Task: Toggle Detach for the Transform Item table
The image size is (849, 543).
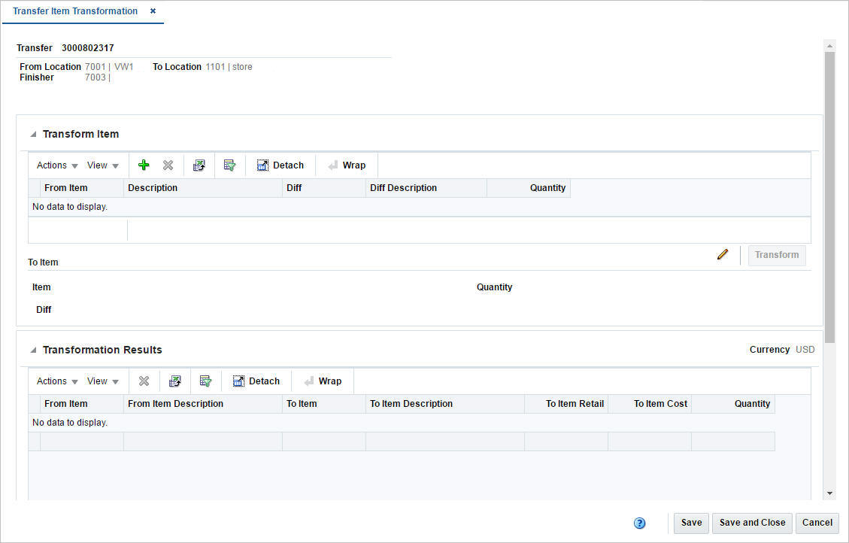Action: [x=280, y=165]
